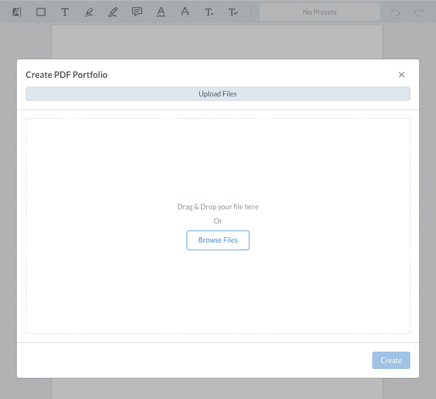The height and width of the screenshot is (399, 436).
Task: Choose the insert text tool
Action: tap(209, 12)
